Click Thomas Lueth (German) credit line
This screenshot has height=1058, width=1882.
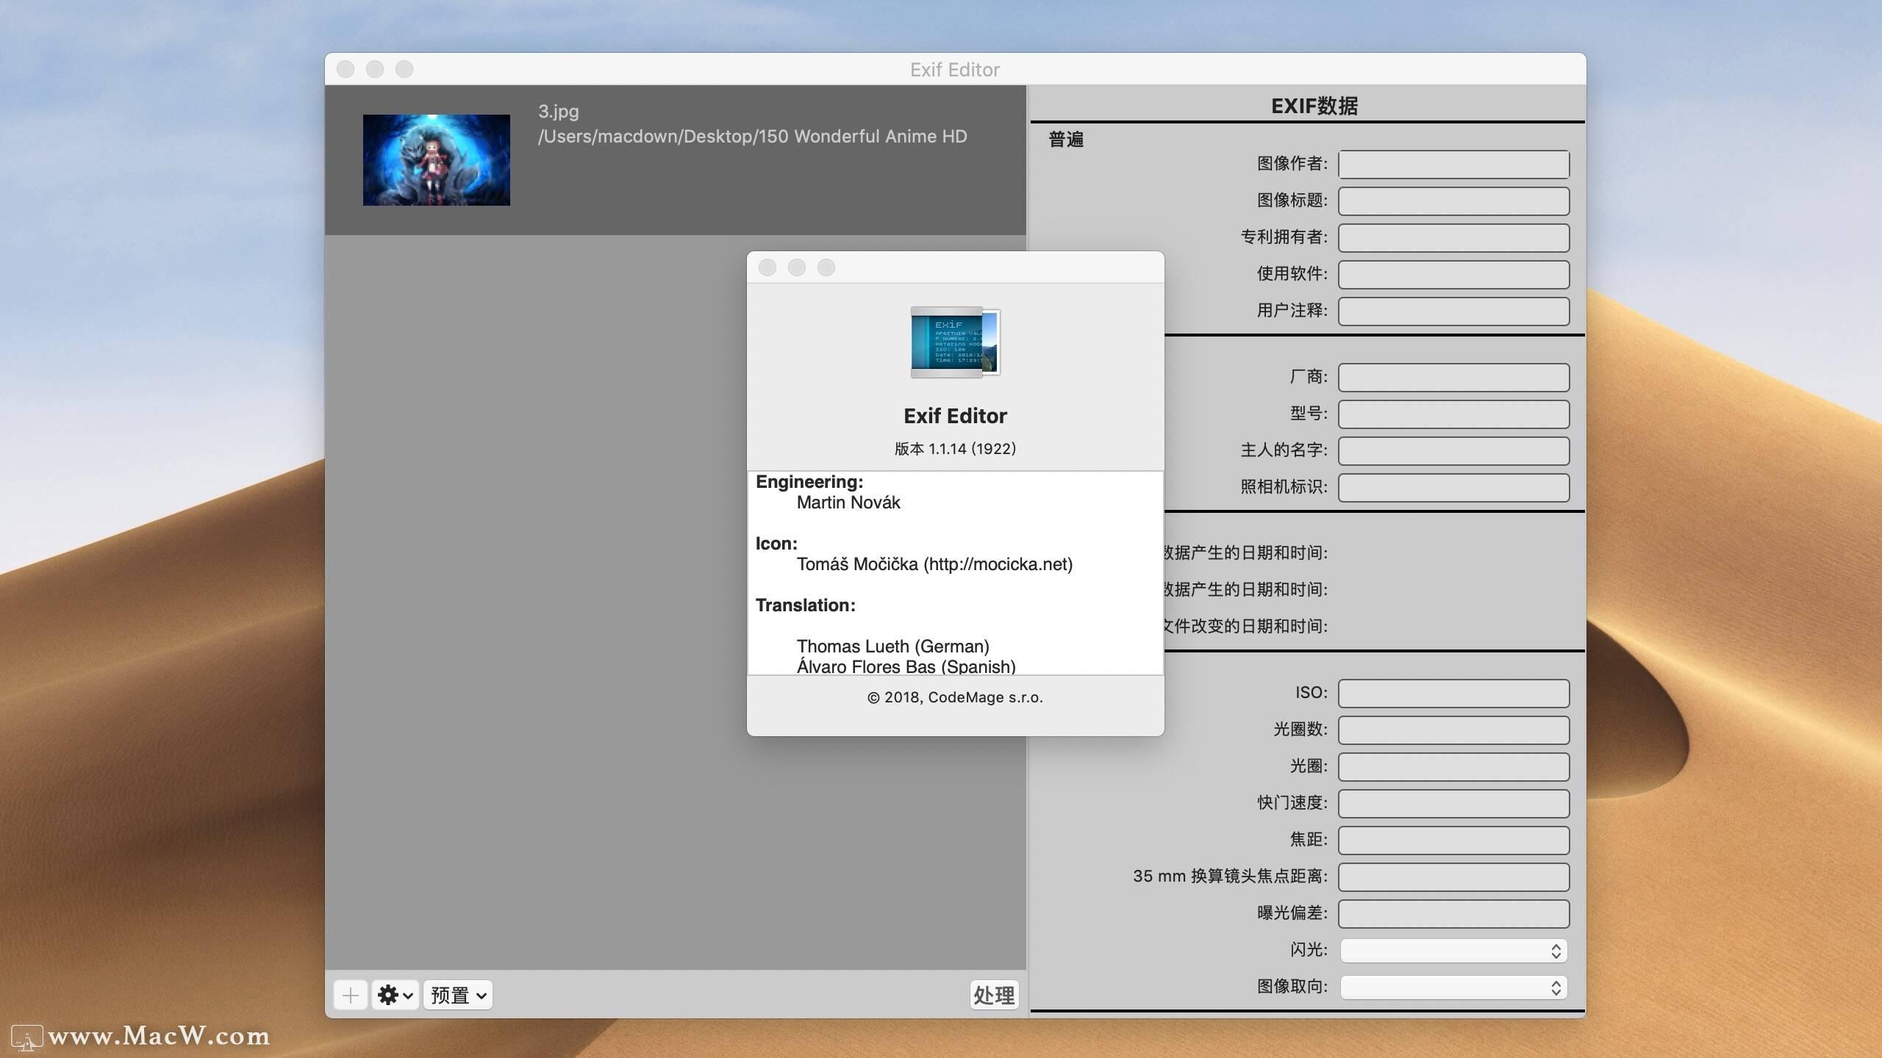point(893,647)
